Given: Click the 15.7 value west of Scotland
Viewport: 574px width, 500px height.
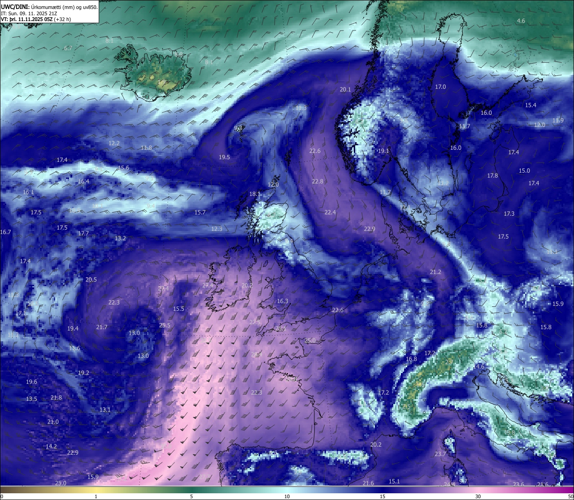Looking at the screenshot, I should click(x=200, y=212).
